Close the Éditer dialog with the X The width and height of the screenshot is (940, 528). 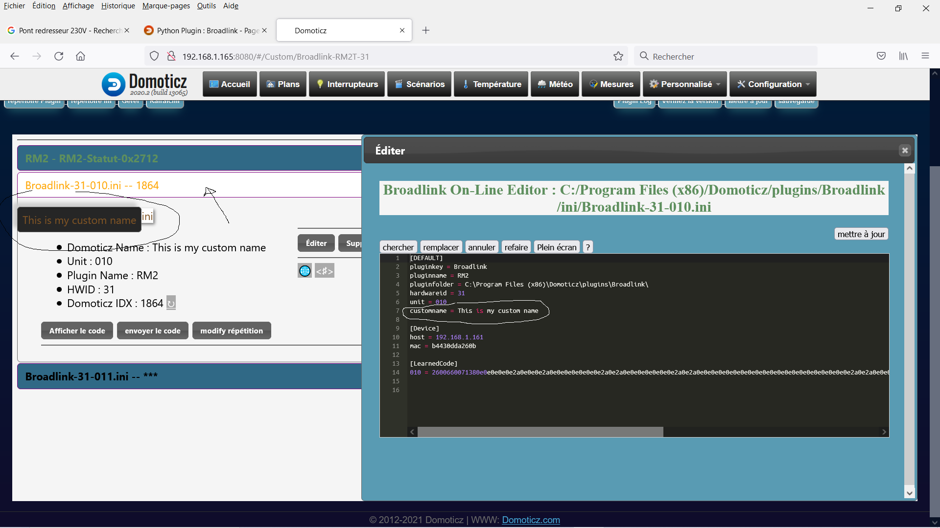[905, 151]
